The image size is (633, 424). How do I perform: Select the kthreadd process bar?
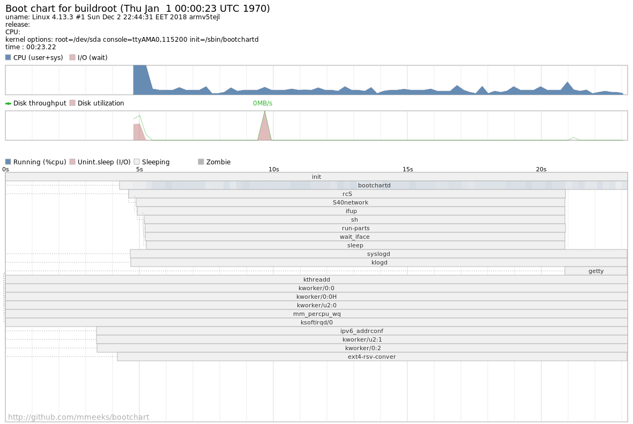[316, 279]
